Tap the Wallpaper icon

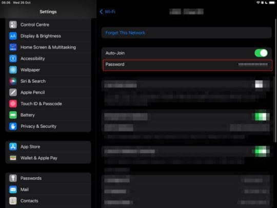pos(13,70)
